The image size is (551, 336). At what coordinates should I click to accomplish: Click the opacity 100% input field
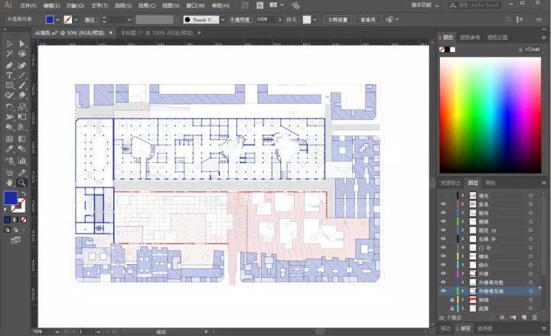tap(266, 20)
